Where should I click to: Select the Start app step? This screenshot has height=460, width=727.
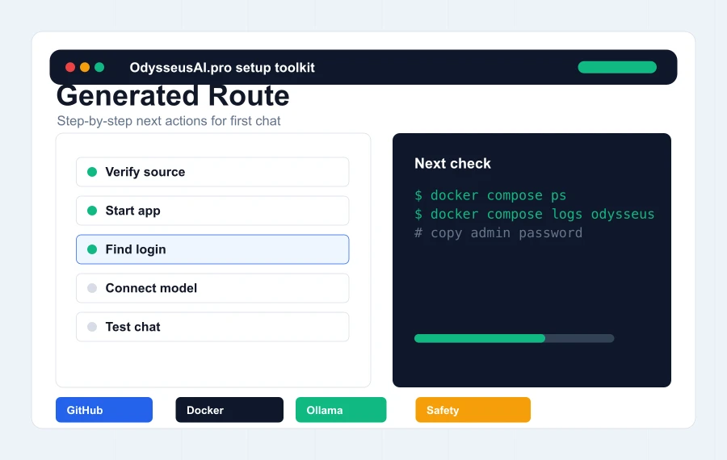click(x=212, y=211)
